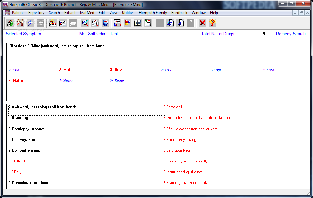Click the blue head profile icon
This screenshot has height=198, width=313.
[x=105, y=23]
